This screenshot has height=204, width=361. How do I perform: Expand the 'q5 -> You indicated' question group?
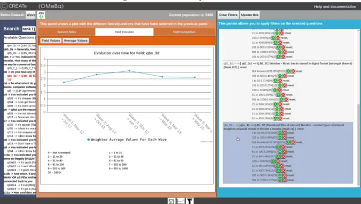click(x=20, y=94)
